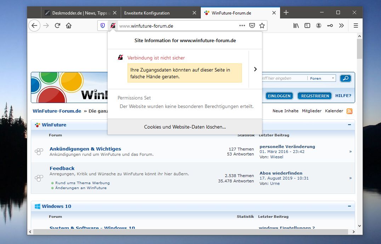Open Rund ums Thema Werbung subforum
The image size is (381, 244).
tap(83, 183)
